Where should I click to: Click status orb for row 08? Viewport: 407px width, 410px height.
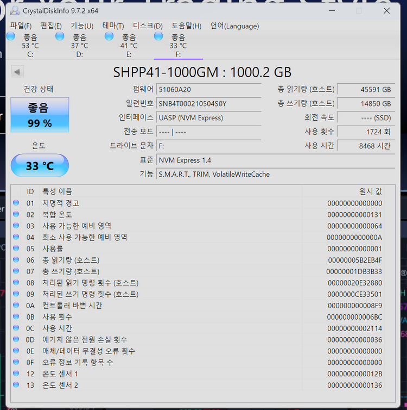(16, 282)
